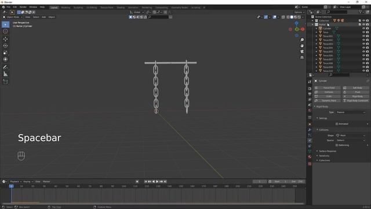
Task: Click the timeline current frame number field
Action: coord(260,182)
